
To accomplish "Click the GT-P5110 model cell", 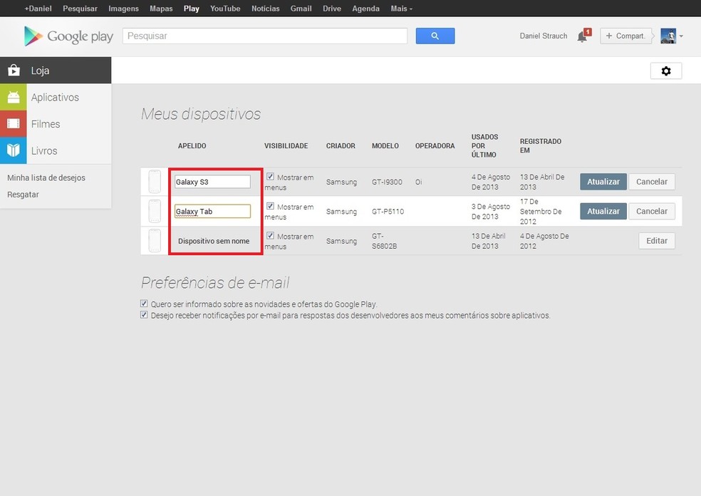I will pos(388,212).
